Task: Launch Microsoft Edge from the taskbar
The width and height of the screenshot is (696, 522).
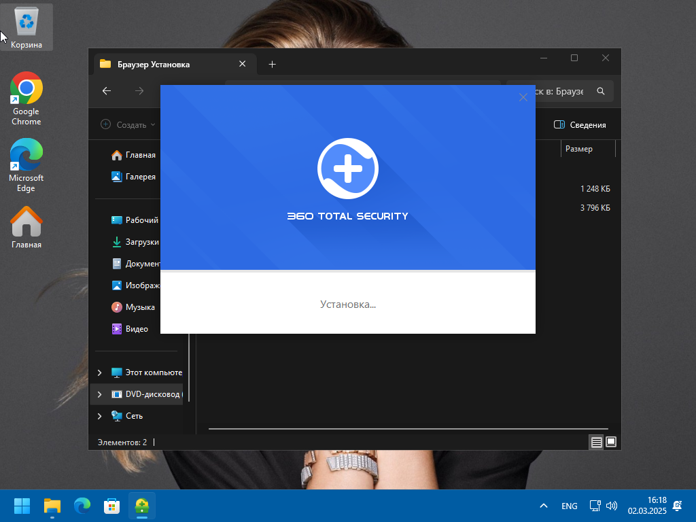Action: tap(82, 506)
